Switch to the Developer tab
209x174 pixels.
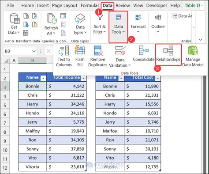(157, 6)
